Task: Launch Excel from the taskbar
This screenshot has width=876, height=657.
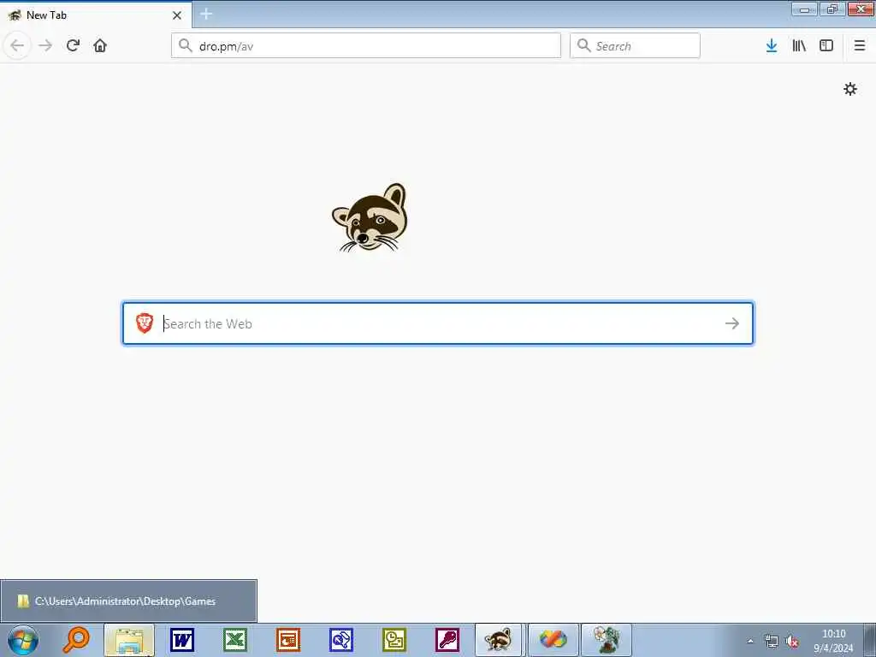Action: [235, 640]
